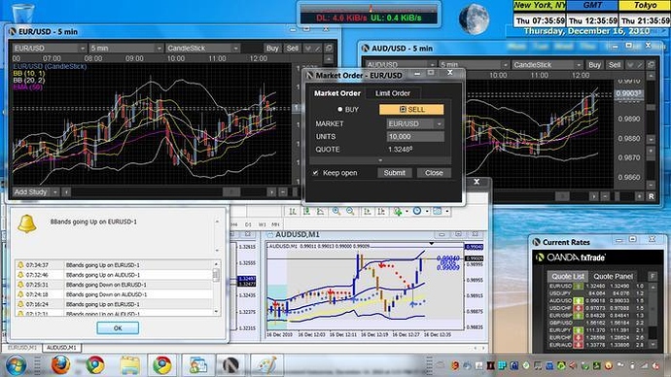This screenshot has width=671, height=377.
Task: Switch to Market Order tab
Action: pos(337,93)
